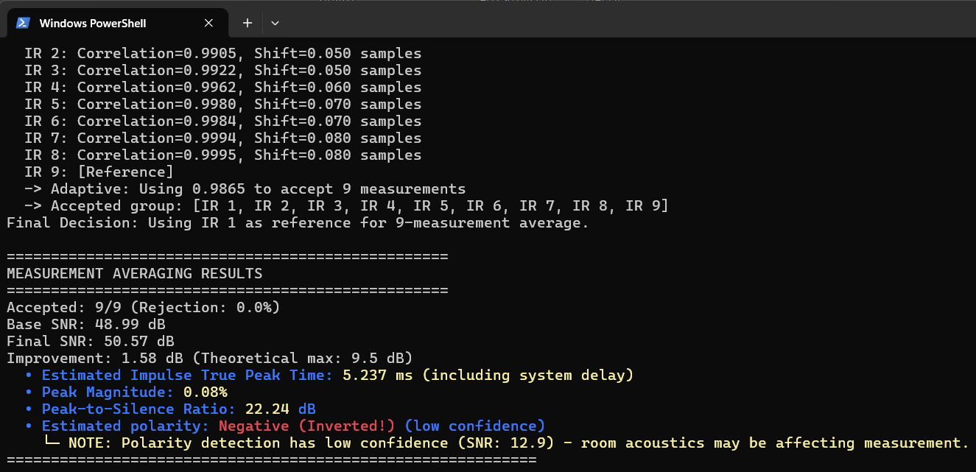Close the Windows PowerShell tab

[x=208, y=23]
